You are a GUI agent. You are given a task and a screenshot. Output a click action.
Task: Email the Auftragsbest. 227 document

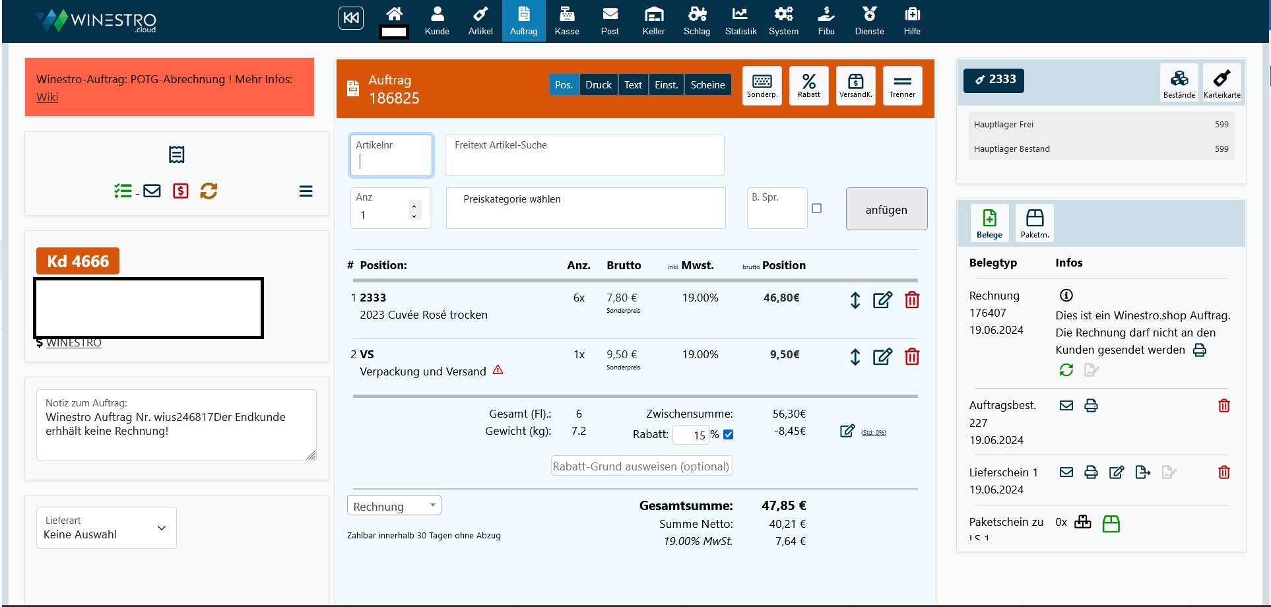1066,406
